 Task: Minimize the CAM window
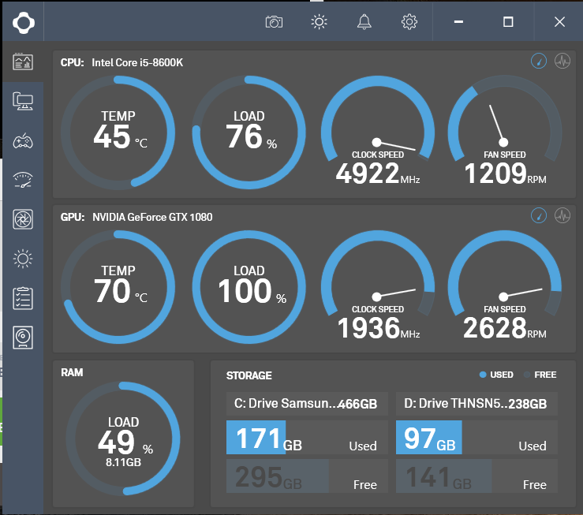(x=458, y=22)
